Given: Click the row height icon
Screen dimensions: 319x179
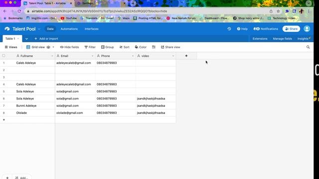Looking at the screenshot, I should click(154, 47).
